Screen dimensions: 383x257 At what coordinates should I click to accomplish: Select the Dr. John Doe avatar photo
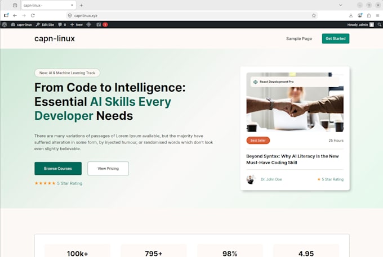(x=251, y=179)
